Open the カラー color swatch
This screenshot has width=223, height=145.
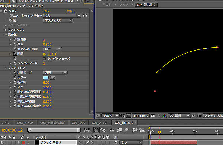[46, 78]
